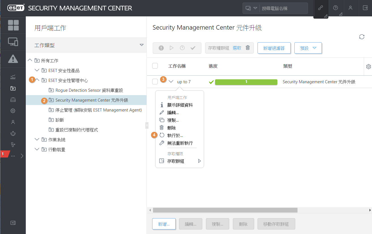Open the 預設 dropdown button
Viewport: 372px width, 234px height.
point(308,48)
